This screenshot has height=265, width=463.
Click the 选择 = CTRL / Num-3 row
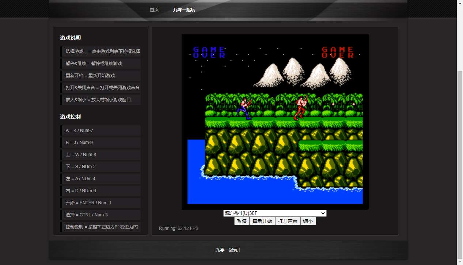pyautogui.click(x=100, y=215)
